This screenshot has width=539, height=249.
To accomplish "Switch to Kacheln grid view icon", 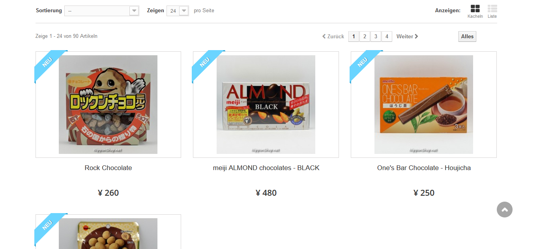I will pyautogui.click(x=475, y=9).
